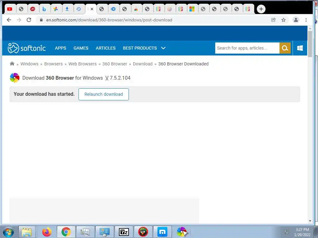Share this page via share icon

point(273,20)
